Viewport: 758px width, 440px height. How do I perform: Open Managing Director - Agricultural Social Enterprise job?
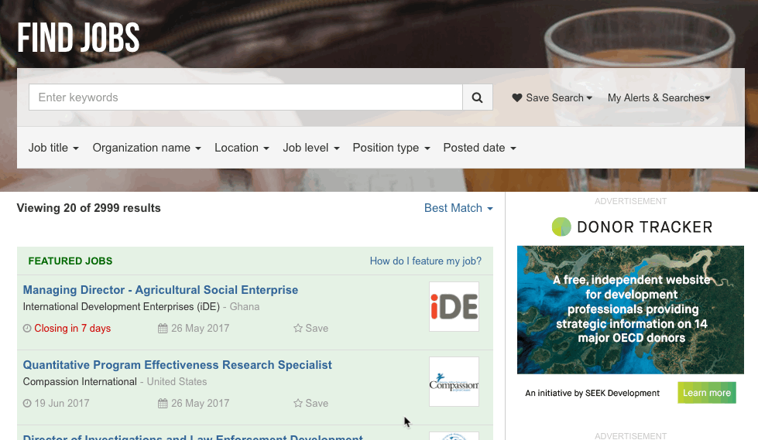click(160, 290)
